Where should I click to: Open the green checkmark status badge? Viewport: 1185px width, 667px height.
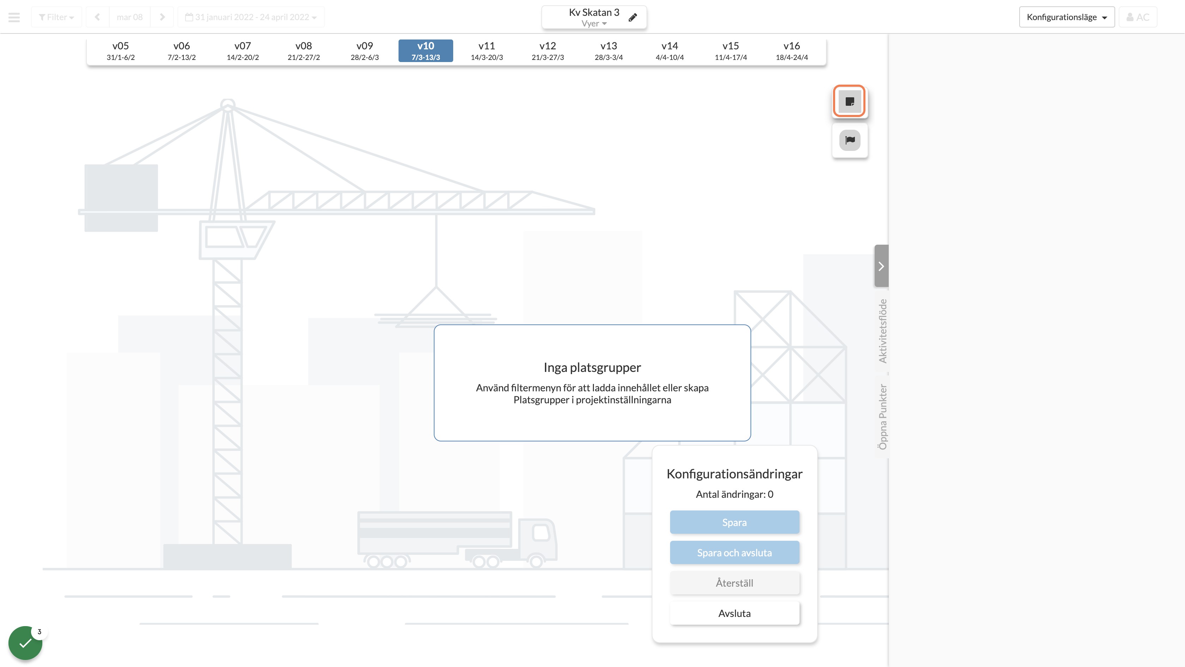pos(25,643)
